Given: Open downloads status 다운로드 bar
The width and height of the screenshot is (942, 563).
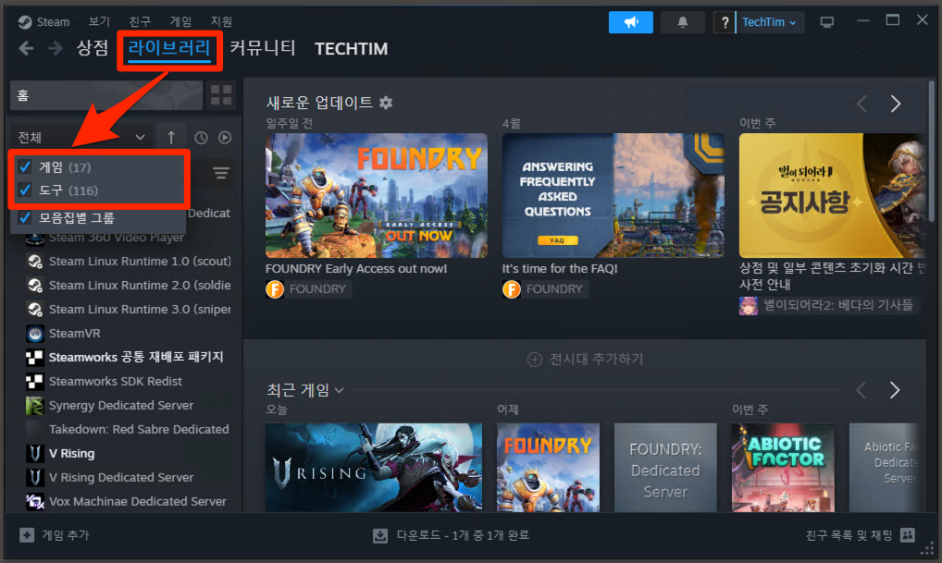Looking at the screenshot, I should (452, 534).
